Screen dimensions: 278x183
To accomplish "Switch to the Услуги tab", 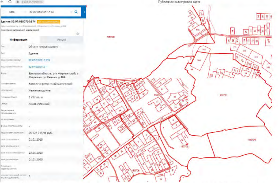I will click(x=60, y=39).
